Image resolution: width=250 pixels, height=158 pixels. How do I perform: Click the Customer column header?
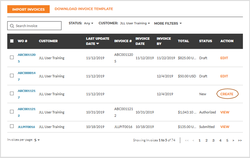[x=48, y=41]
